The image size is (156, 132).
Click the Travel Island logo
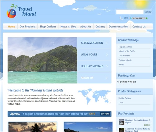[x=21, y=11]
